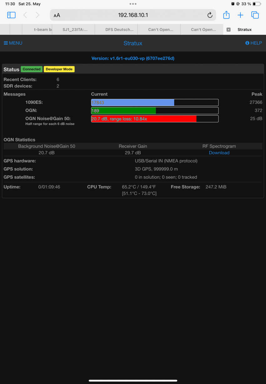This screenshot has width=266, height=384.
Task: Tap the battery indicator in status bar
Action: coord(256,4)
